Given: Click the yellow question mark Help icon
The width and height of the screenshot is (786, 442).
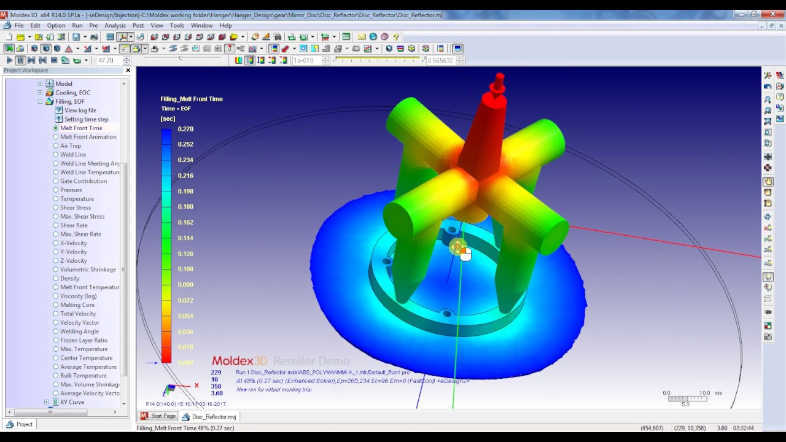Looking at the screenshot, I should [x=395, y=37].
